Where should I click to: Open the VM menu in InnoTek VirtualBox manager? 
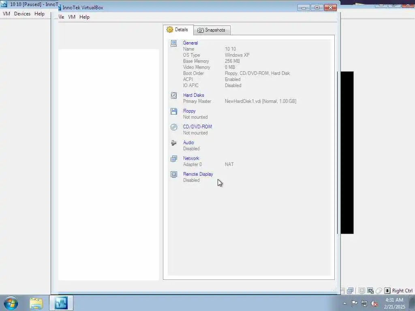72,17
